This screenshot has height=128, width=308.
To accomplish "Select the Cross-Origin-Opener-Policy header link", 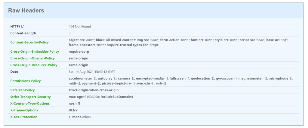I will click(32, 58).
